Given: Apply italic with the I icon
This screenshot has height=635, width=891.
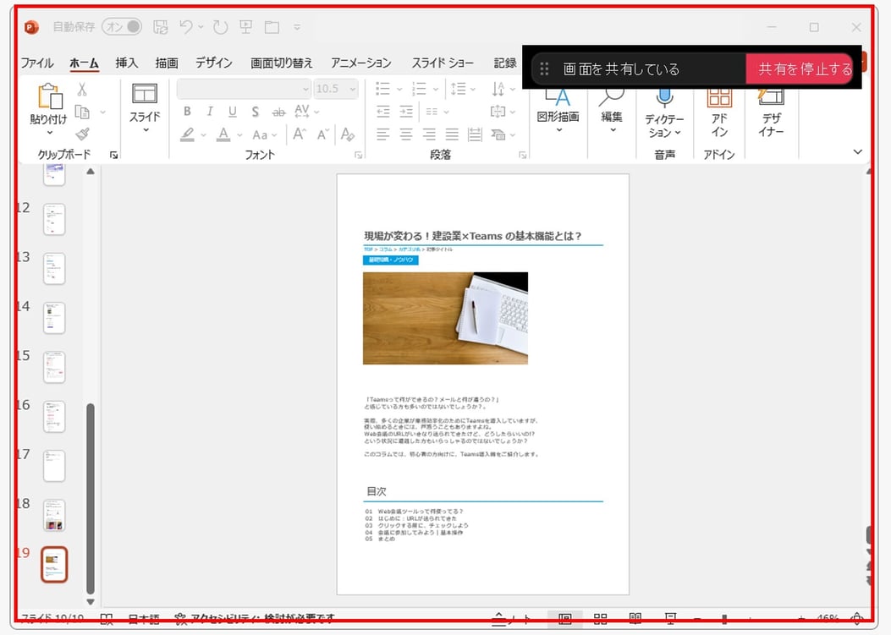Looking at the screenshot, I should 210,112.
